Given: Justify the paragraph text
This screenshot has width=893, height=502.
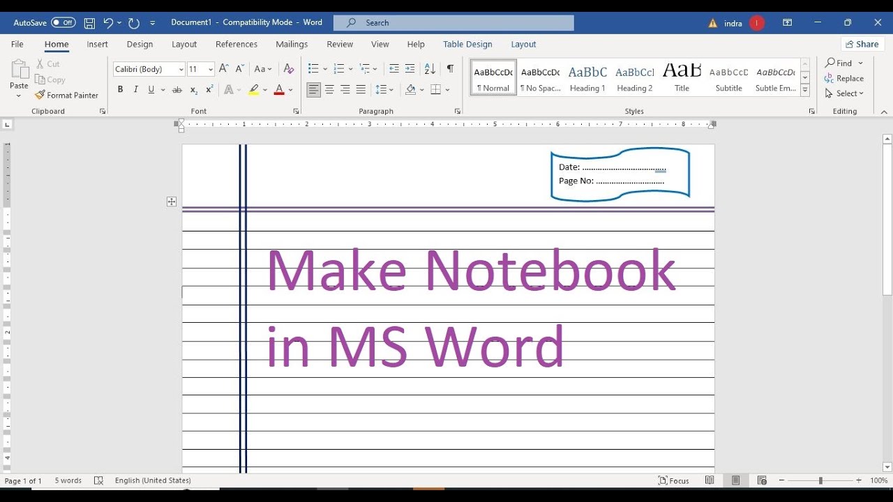Looking at the screenshot, I should pos(361,90).
